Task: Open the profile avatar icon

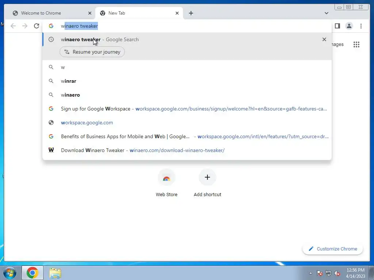Action: tap(349, 26)
